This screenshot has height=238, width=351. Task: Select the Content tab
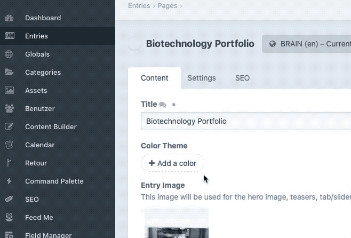pos(155,78)
